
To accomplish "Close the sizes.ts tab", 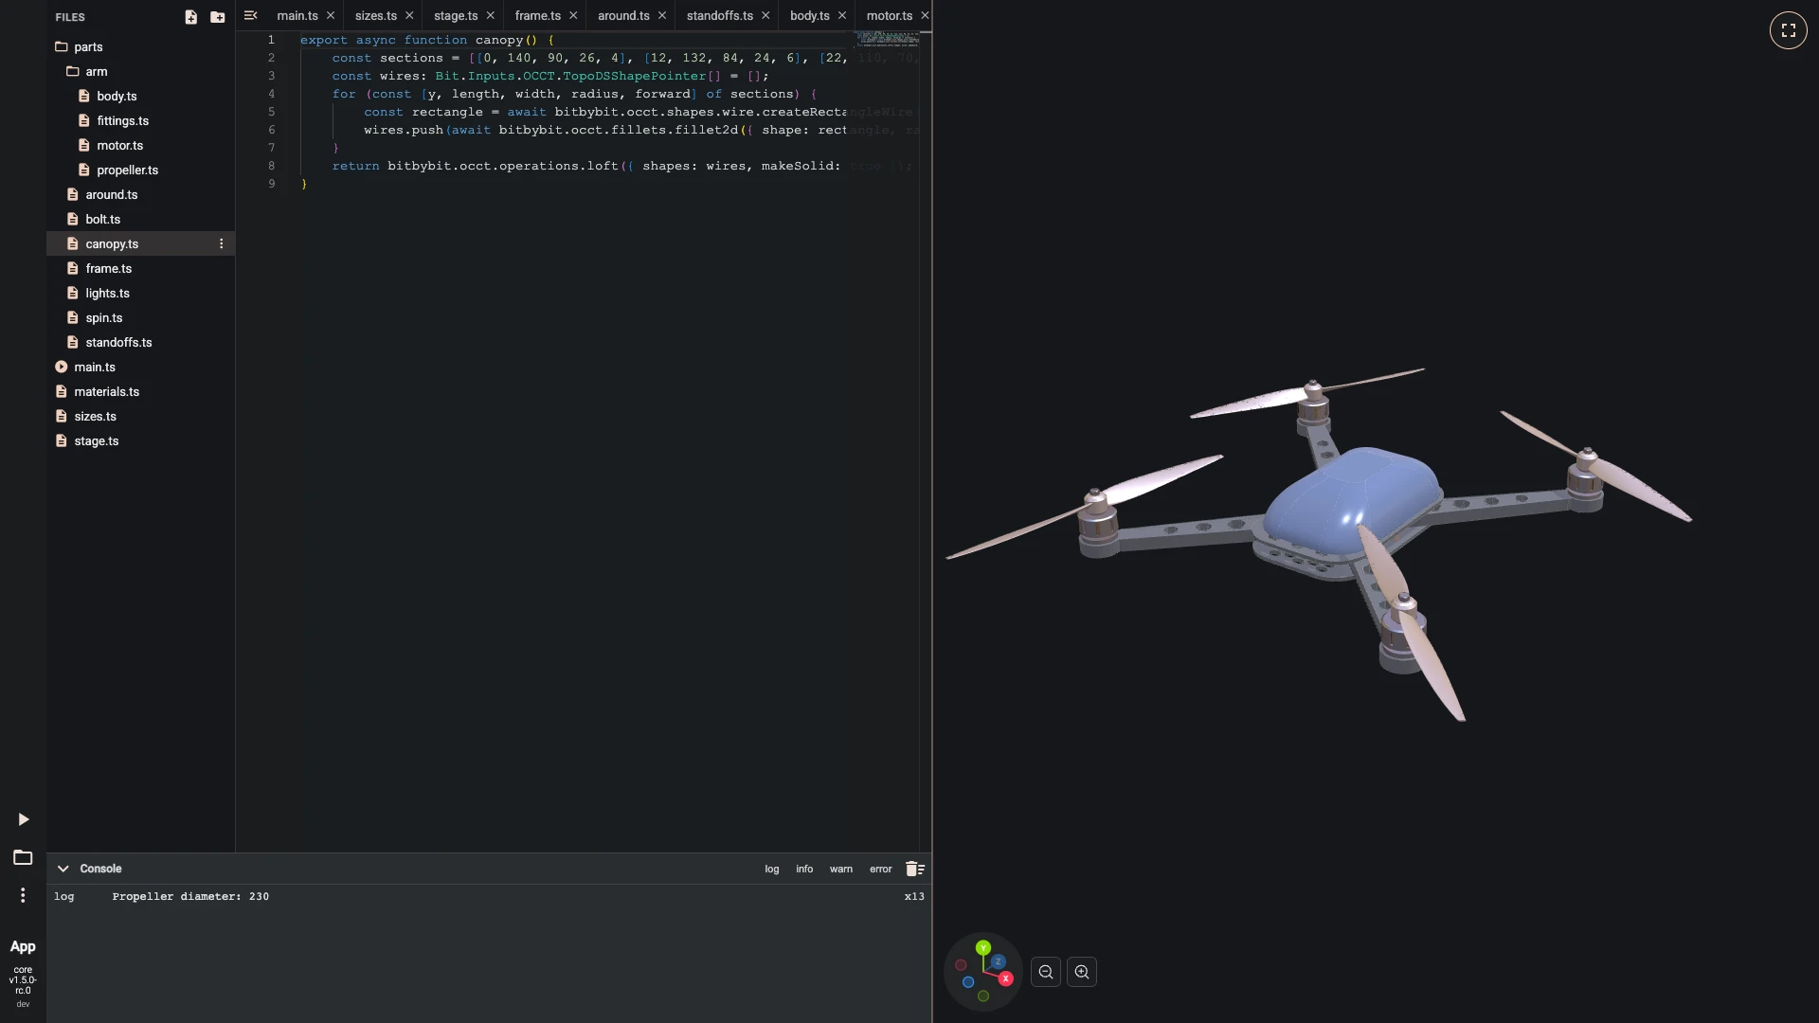I will 409,15.
